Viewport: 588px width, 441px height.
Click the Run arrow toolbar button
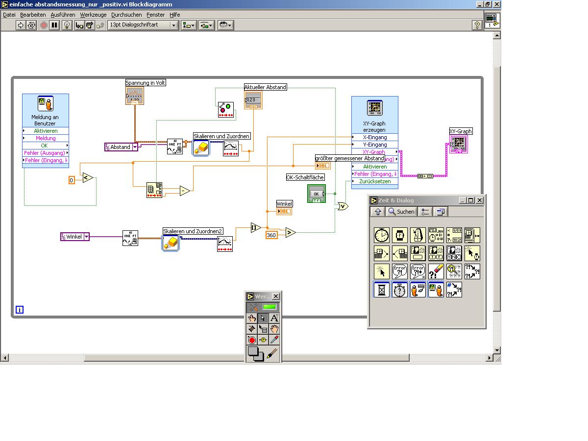21,25
